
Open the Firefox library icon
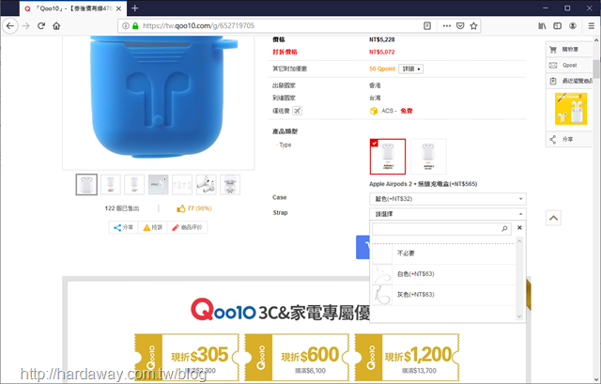click(542, 25)
